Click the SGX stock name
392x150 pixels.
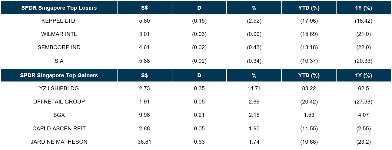pyautogui.click(x=59, y=115)
